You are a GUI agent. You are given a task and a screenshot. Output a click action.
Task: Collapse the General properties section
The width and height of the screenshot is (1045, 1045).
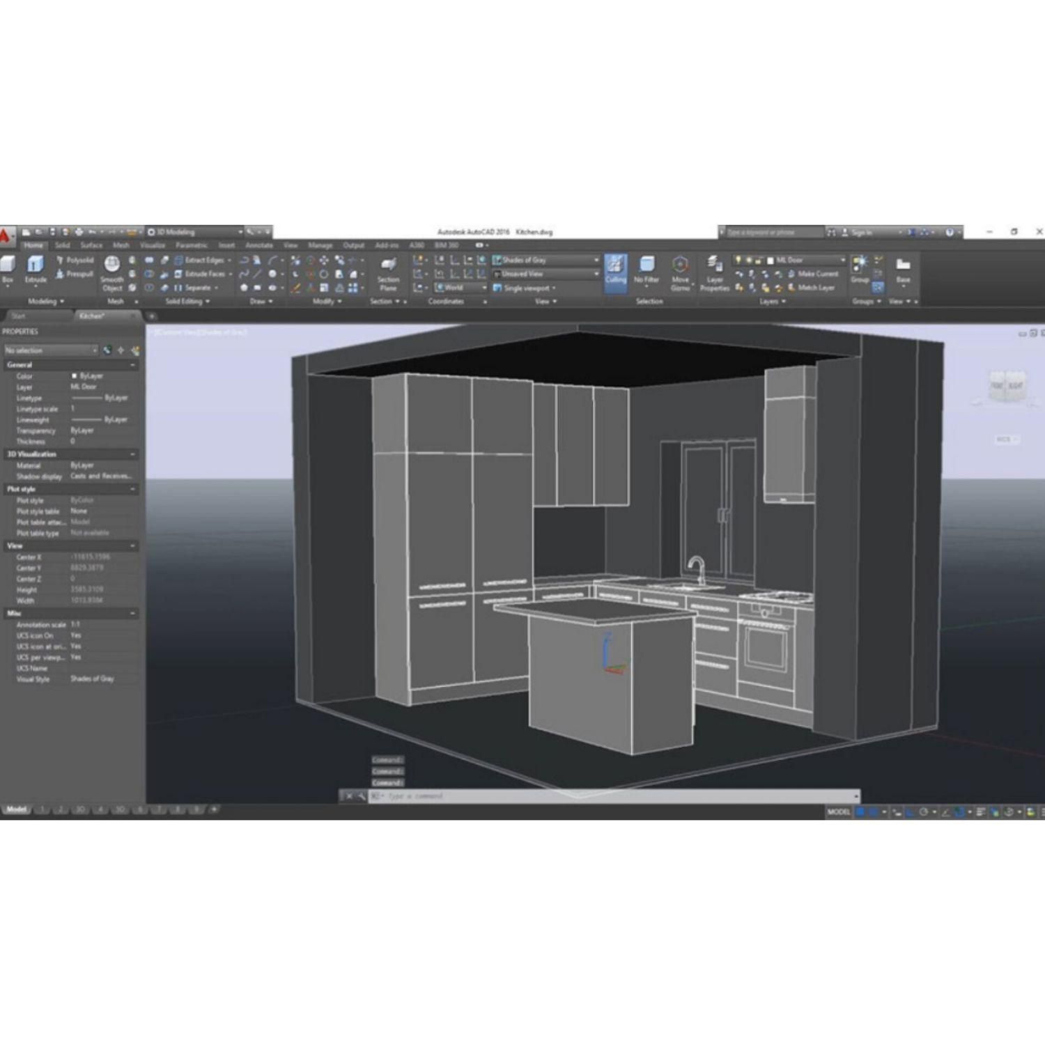coord(132,365)
